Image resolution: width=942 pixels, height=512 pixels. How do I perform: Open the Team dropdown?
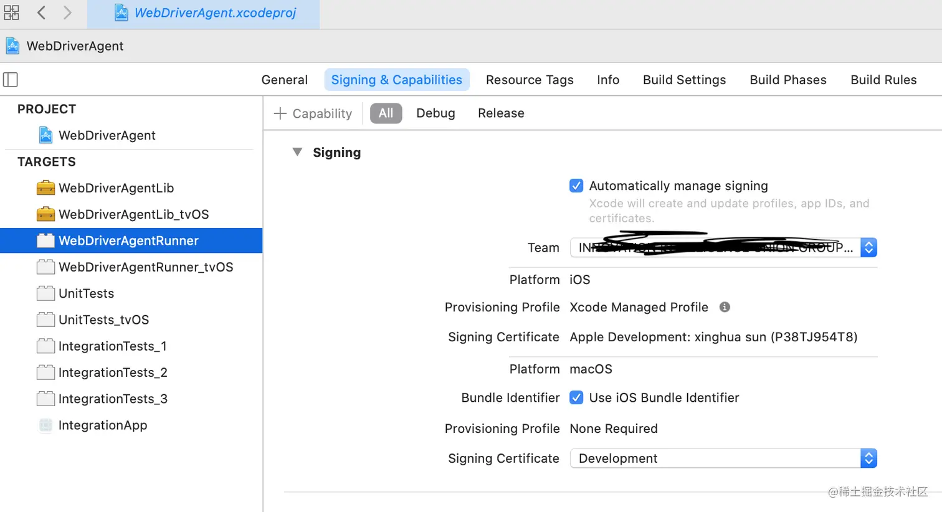tap(723, 247)
